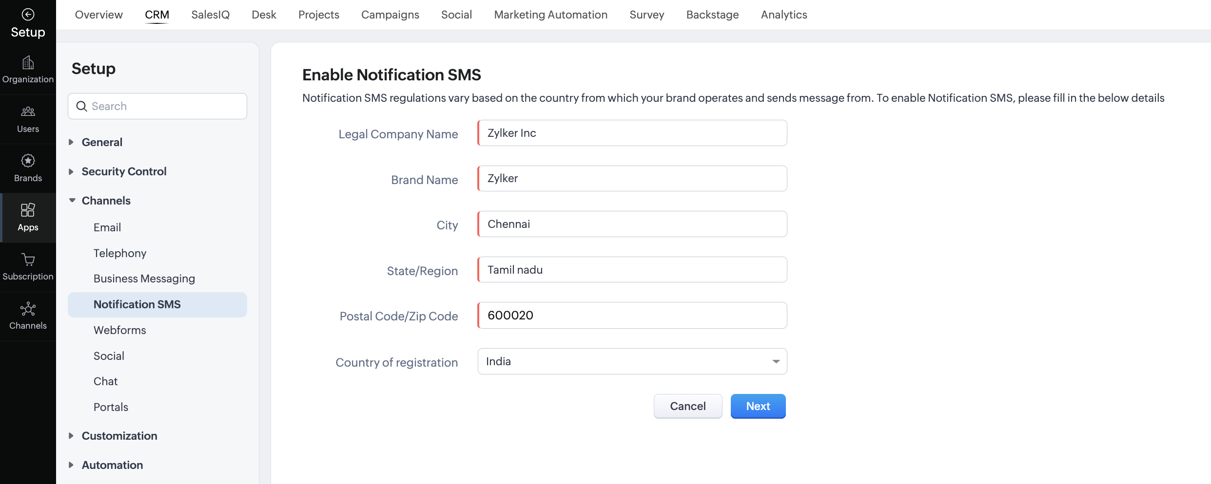Switch to the Marketing Automation tab
This screenshot has width=1211, height=484.
(x=550, y=15)
